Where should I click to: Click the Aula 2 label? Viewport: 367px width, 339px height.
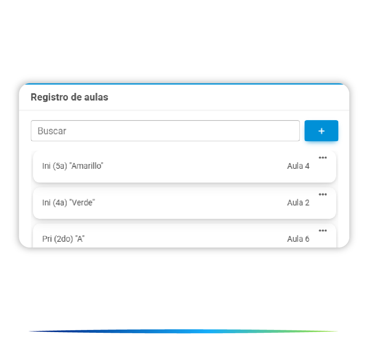click(298, 203)
